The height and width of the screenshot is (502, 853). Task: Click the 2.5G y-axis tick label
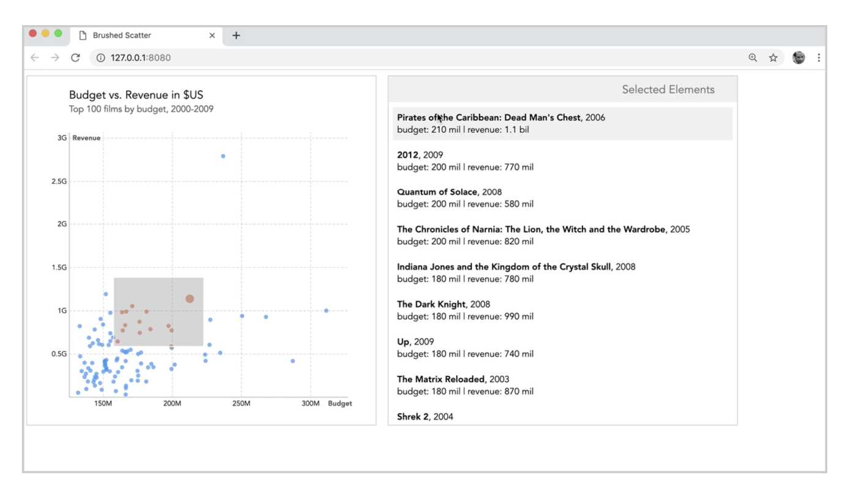[59, 181]
